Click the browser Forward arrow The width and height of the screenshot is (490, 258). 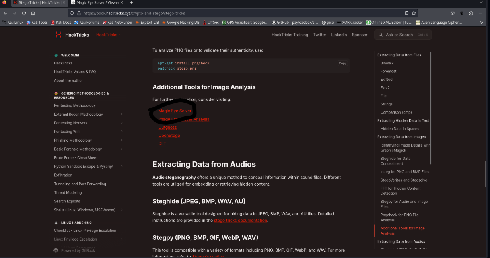(x=15, y=13)
